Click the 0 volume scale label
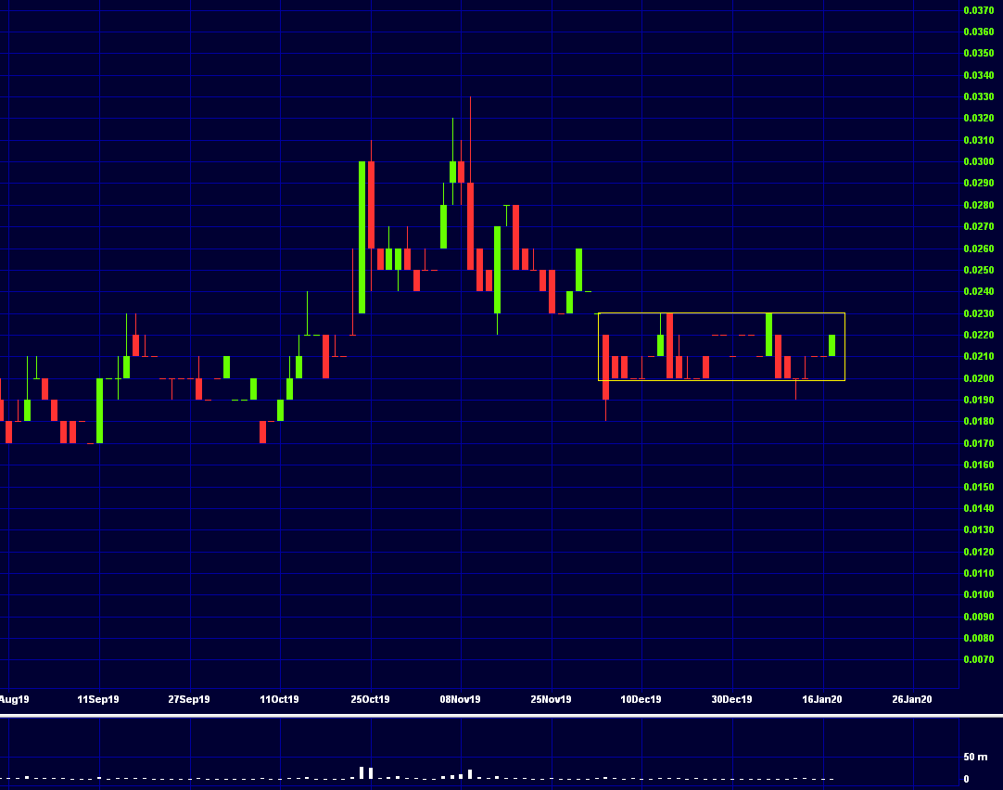 pyautogui.click(x=967, y=779)
